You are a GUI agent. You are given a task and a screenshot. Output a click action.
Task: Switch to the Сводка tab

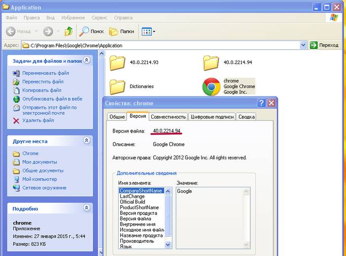point(247,117)
